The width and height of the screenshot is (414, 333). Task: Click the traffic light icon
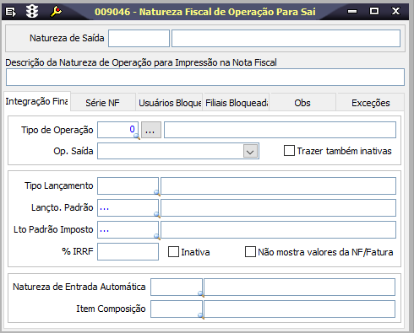tap(32, 12)
